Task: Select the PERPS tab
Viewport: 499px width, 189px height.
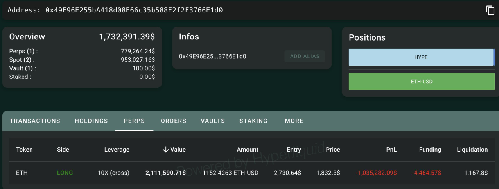Action: [x=134, y=121]
